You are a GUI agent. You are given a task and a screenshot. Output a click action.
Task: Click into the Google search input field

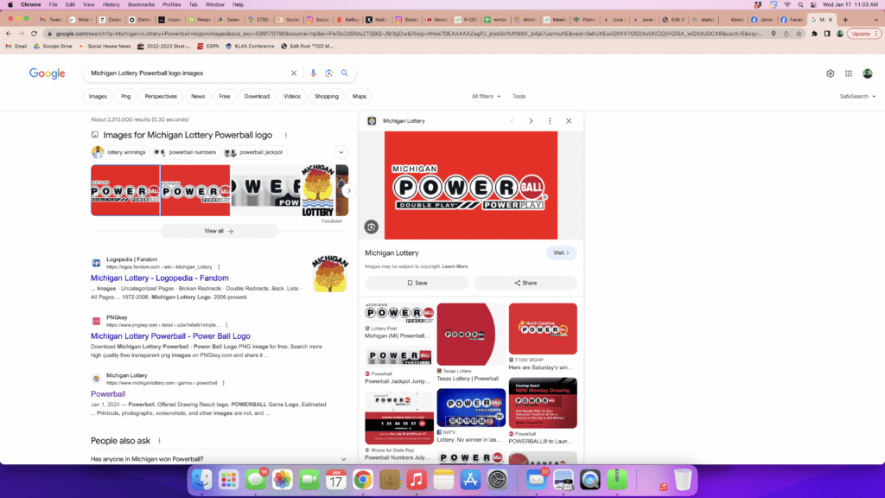[x=186, y=73]
